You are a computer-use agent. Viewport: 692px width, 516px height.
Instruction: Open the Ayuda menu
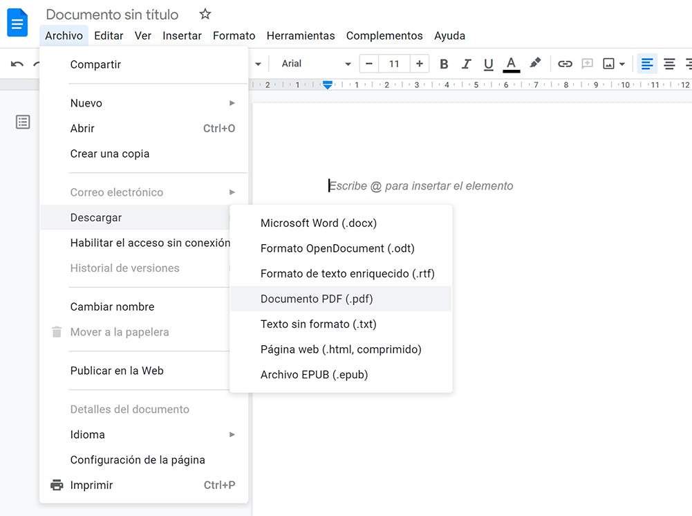449,35
